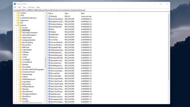190x107 pixels.
Task: Select the Advanced folder icon
Action: [20, 30]
